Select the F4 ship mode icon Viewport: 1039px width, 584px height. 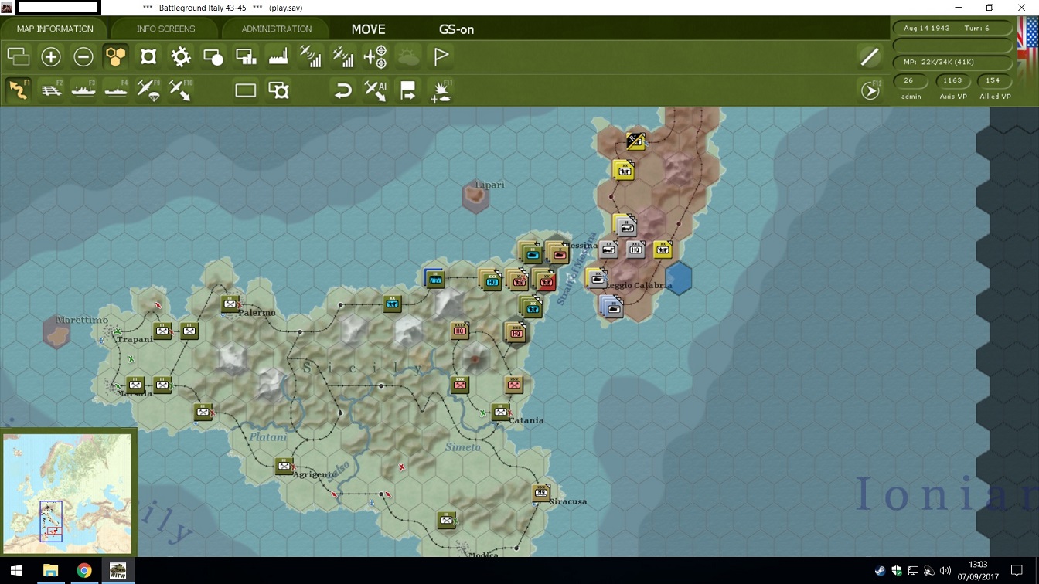click(116, 90)
